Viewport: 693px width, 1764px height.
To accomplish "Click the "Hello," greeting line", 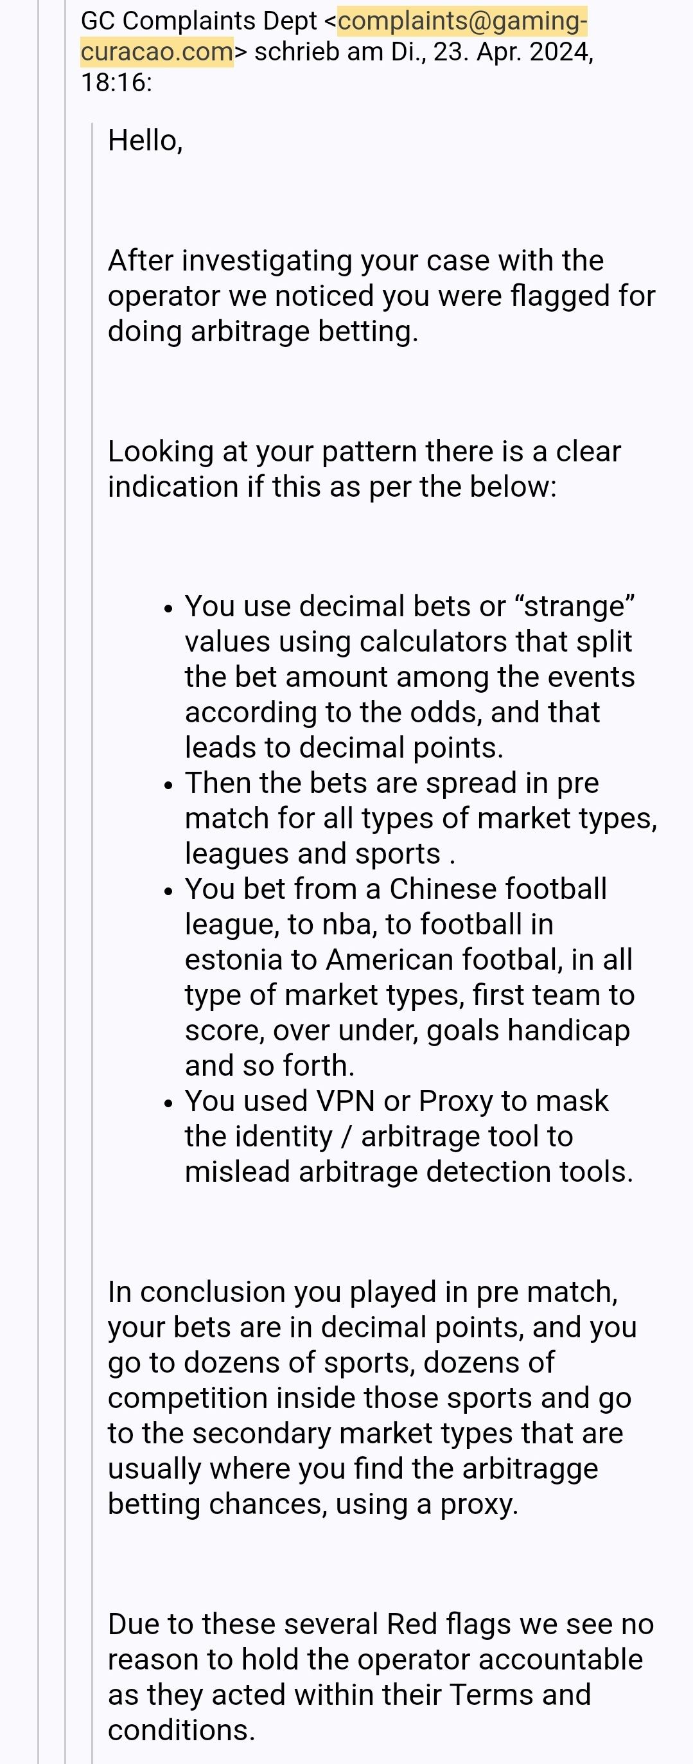I will pyautogui.click(x=145, y=140).
